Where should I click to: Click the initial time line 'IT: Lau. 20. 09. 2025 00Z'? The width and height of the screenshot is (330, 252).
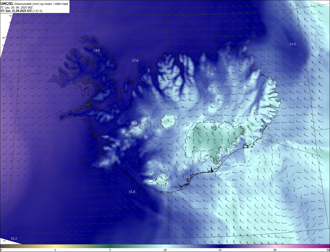point(16,7)
